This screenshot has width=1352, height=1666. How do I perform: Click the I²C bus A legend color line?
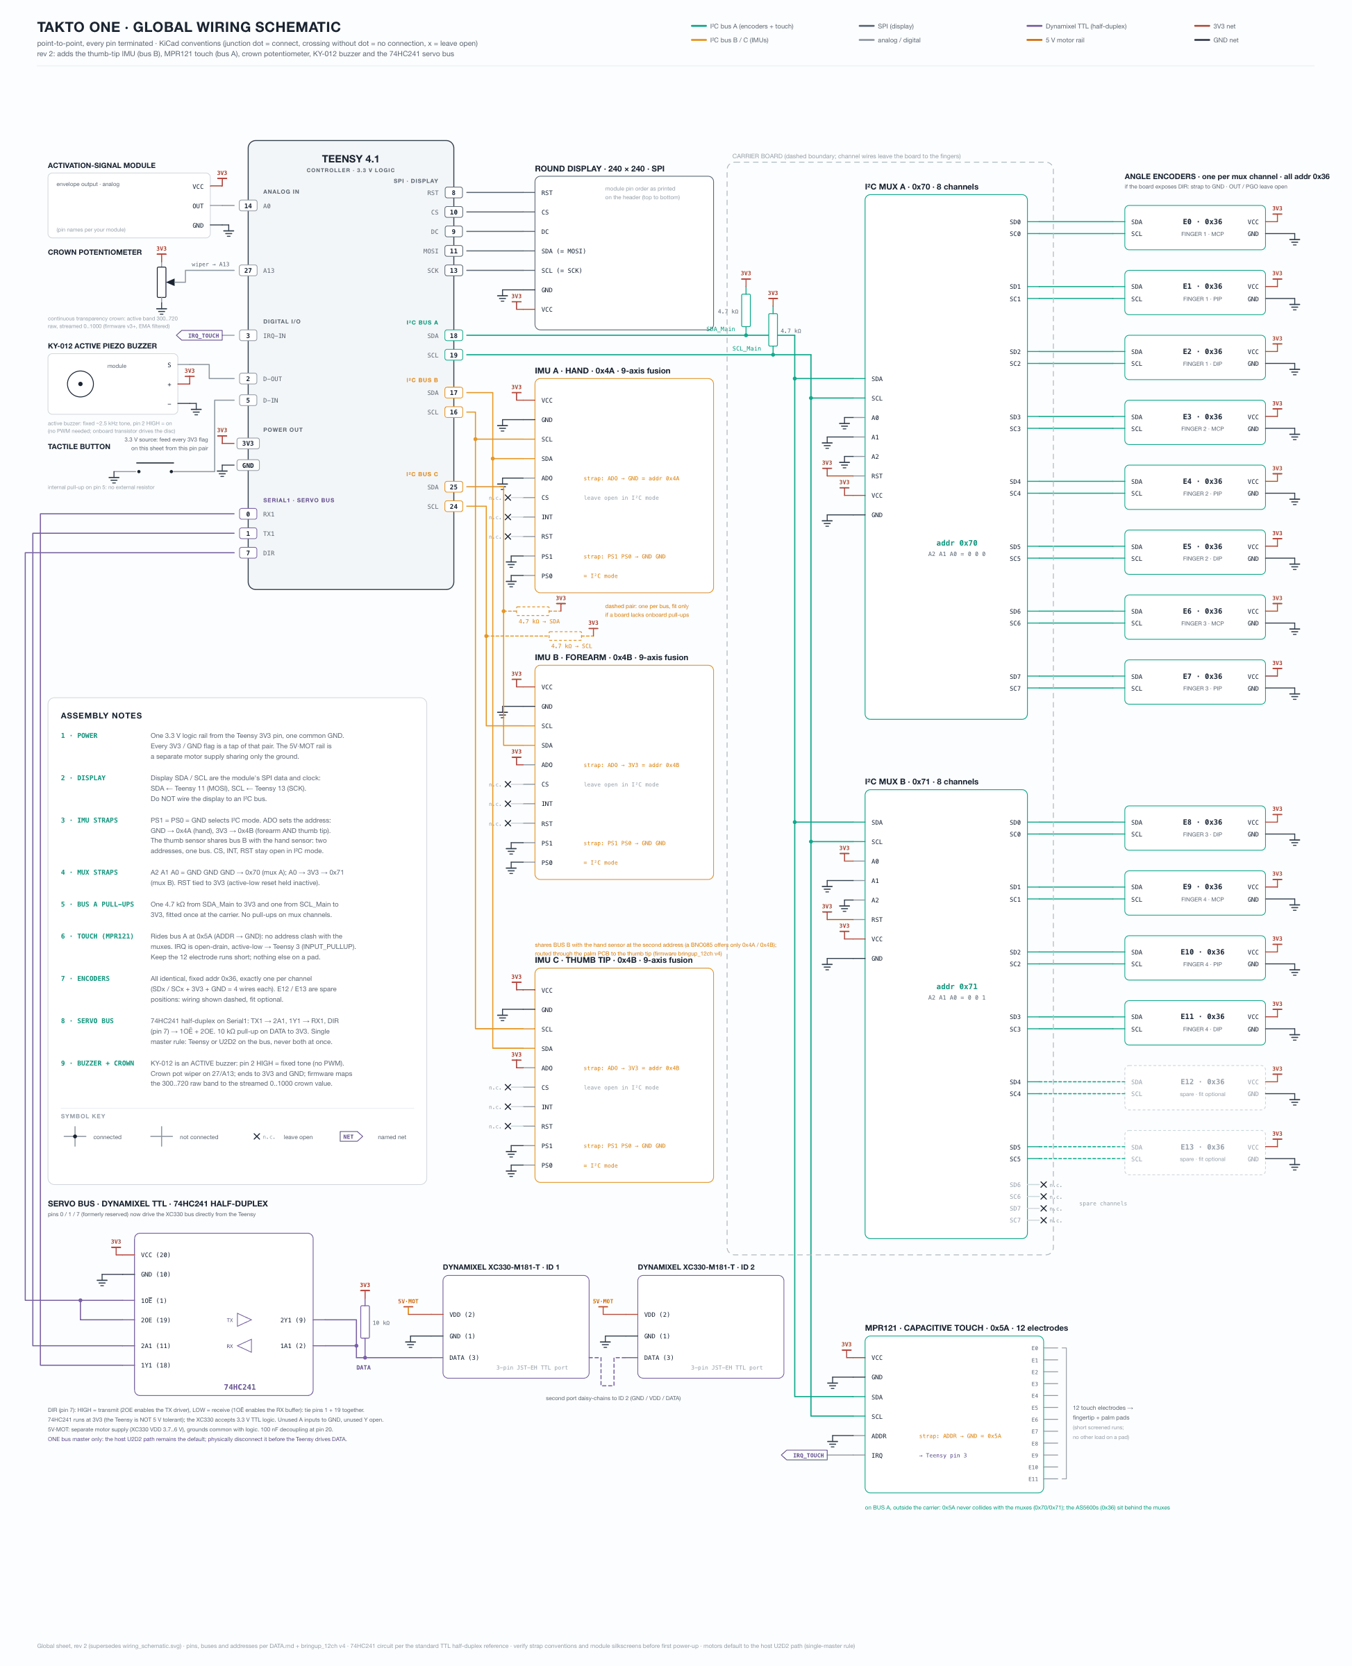click(x=699, y=26)
